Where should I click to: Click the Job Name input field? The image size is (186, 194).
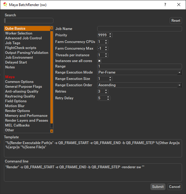139,29
